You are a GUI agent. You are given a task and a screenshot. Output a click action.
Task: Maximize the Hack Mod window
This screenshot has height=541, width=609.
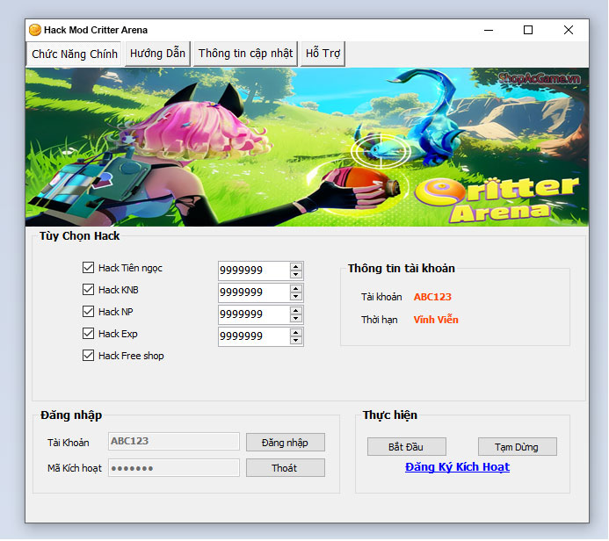(x=528, y=30)
